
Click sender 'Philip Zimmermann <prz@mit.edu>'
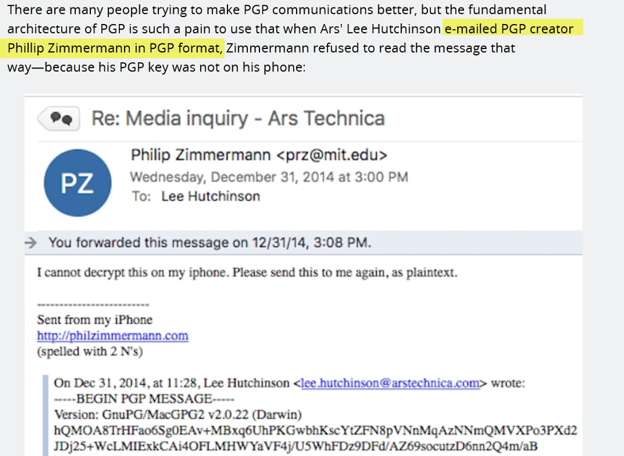coord(259,155)
